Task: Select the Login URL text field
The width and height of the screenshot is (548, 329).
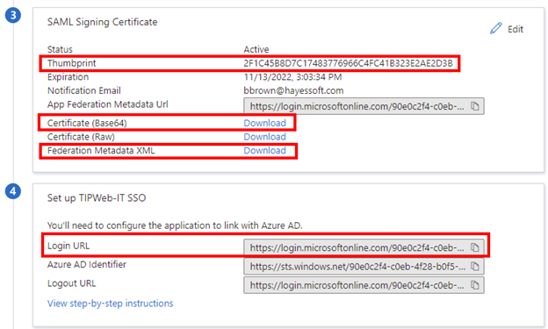Action: coord(364,247)
